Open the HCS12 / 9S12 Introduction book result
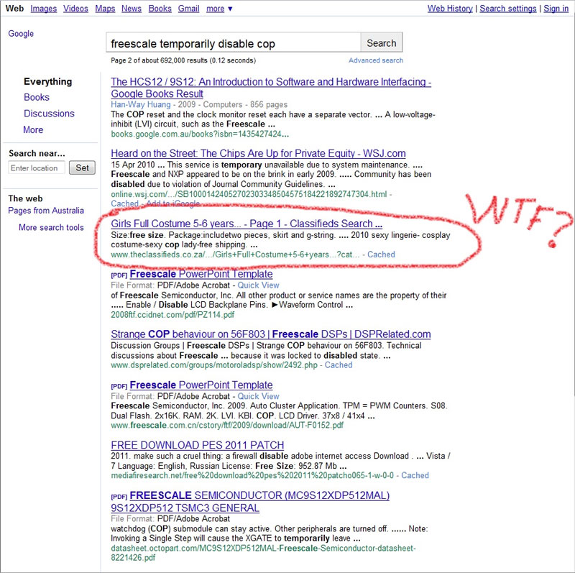Screen dimensions: 575x573 271,88
